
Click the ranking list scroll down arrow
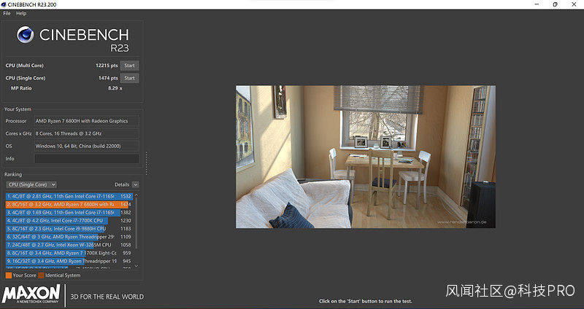[137, 266]
